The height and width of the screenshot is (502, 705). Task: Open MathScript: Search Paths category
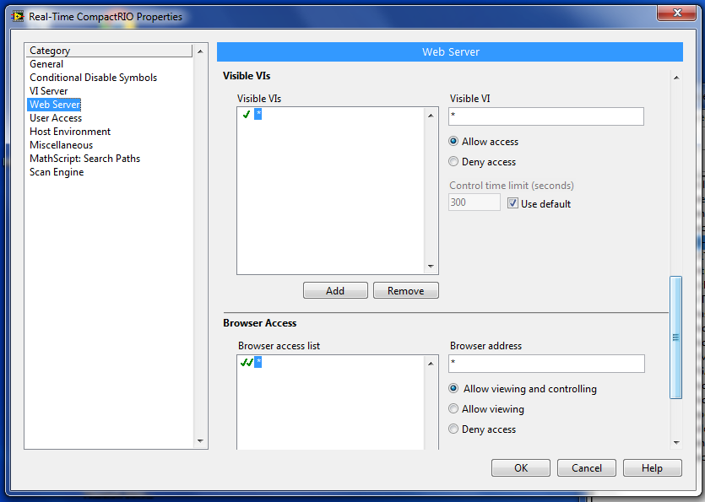[85, 159]
